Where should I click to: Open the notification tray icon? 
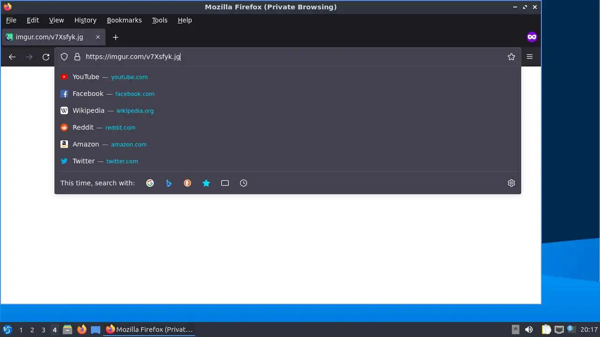click(570, 329)
